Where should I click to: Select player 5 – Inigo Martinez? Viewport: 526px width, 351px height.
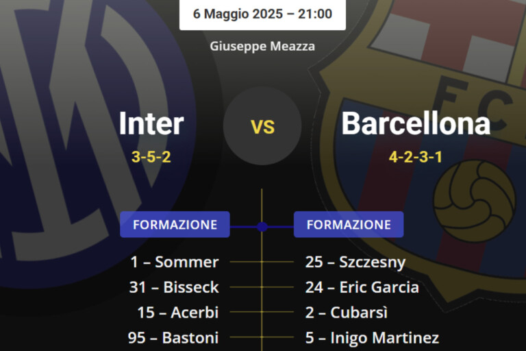(x=372, y=338)
